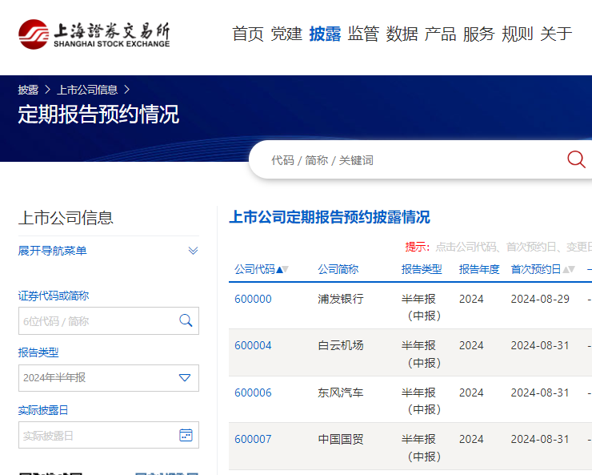Open the 服务 menu
The height and width of the screenshot is (475, 592).
[x=478, y=34]
